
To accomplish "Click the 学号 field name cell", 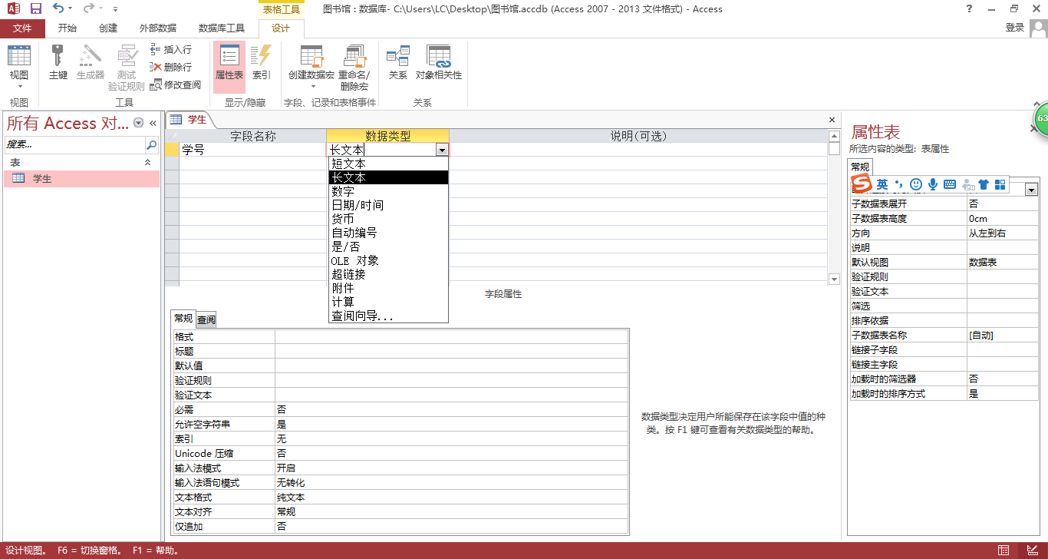I will click(252, 150).
